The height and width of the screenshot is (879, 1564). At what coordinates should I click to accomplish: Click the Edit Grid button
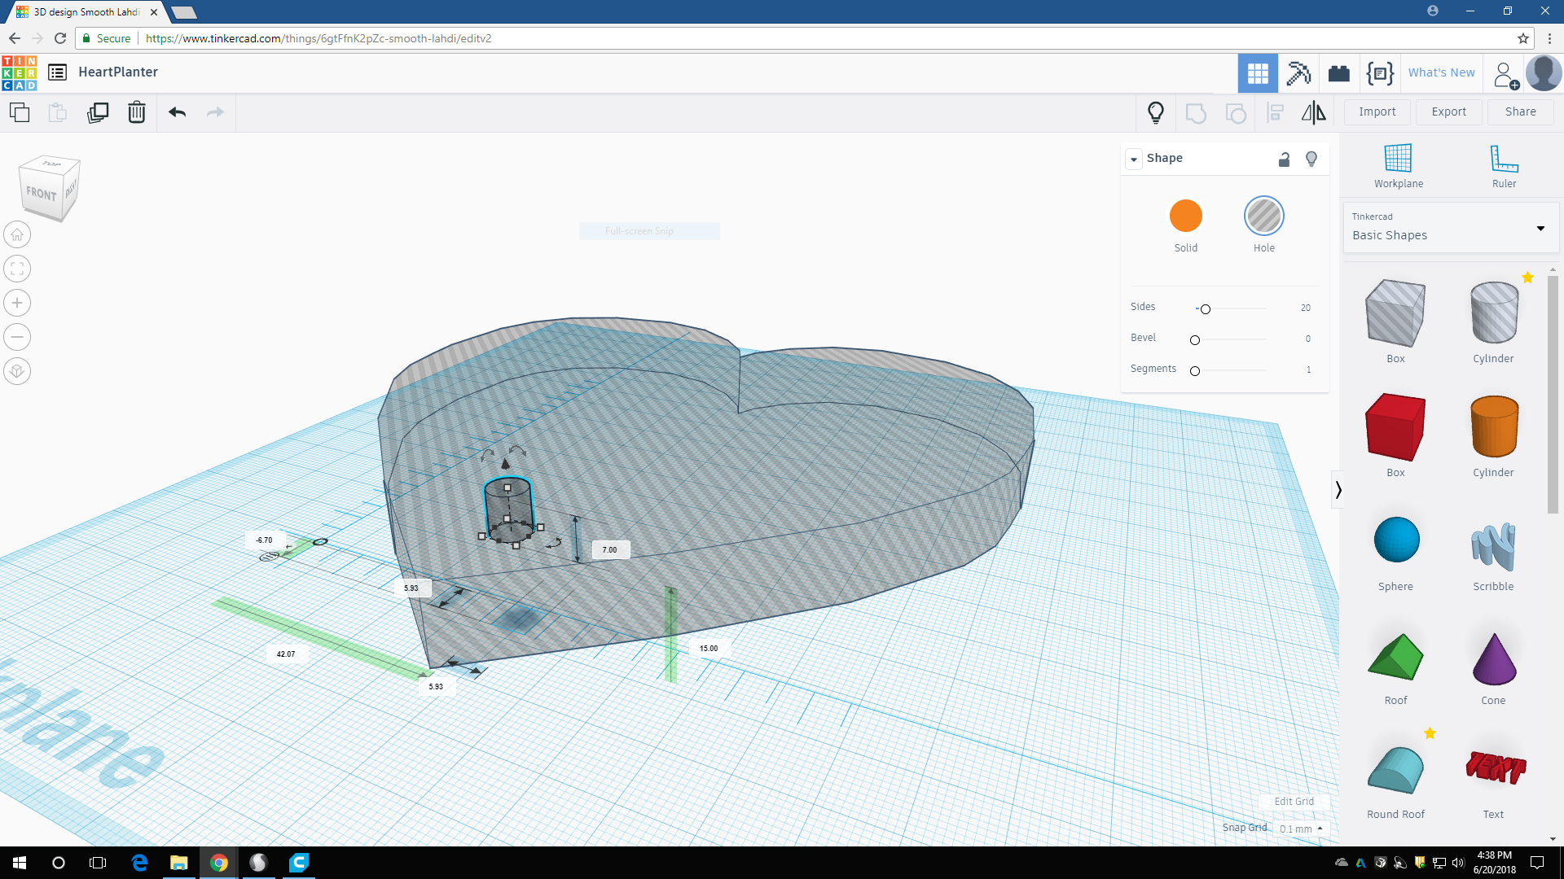1294,802
